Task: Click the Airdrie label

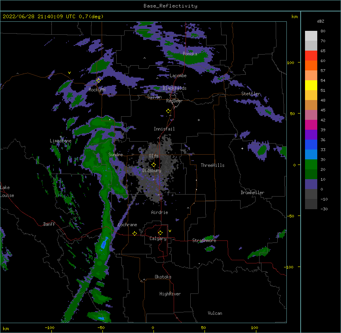Action: point(159,212)
